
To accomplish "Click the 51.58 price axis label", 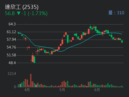I will point(11,55).
